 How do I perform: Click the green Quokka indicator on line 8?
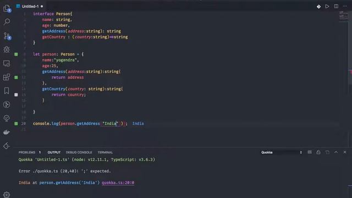pos(16,54)
